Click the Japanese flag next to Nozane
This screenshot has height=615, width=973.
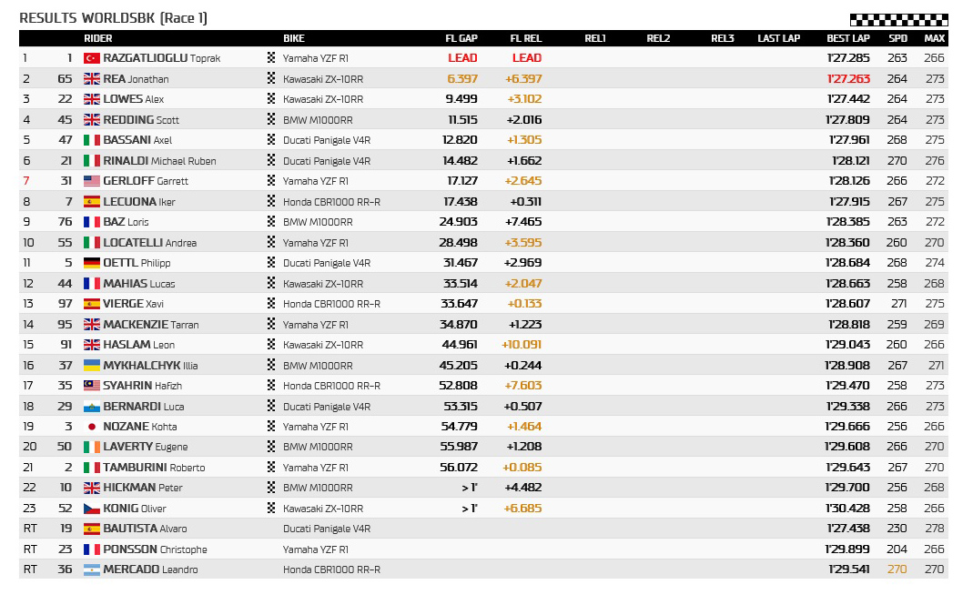coord(91,427)
